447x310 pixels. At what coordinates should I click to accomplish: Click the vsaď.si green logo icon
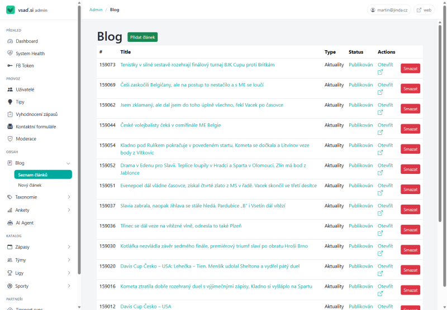[11, 9]
